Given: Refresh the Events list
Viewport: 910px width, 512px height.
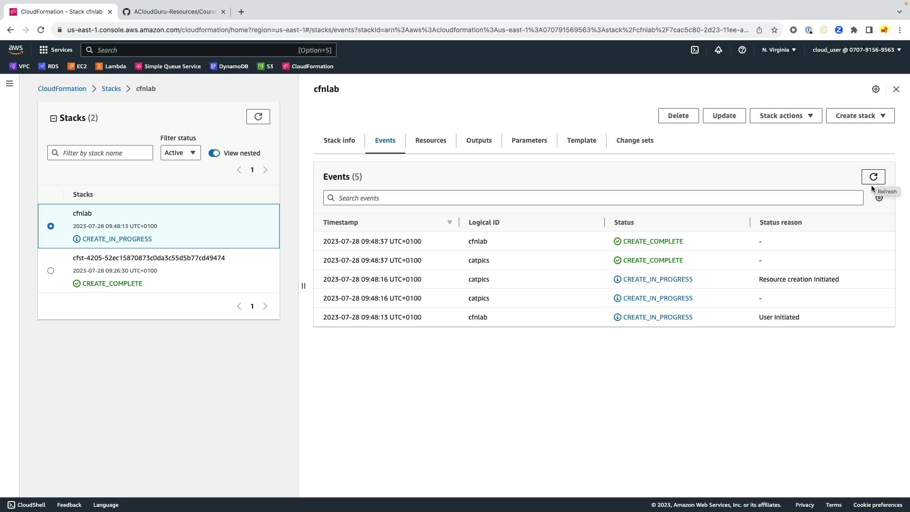Looking at the screenshot, I should [873, 177].
